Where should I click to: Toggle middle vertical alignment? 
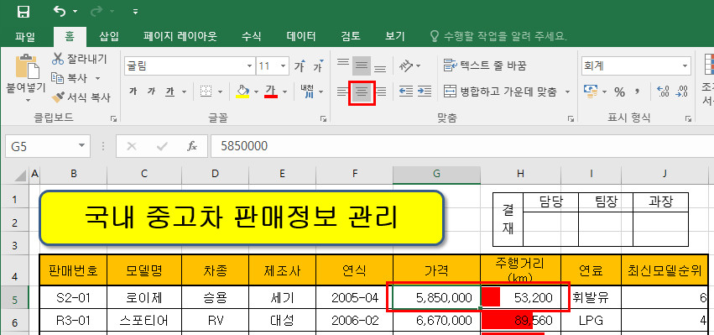click(x=362, y=66)
